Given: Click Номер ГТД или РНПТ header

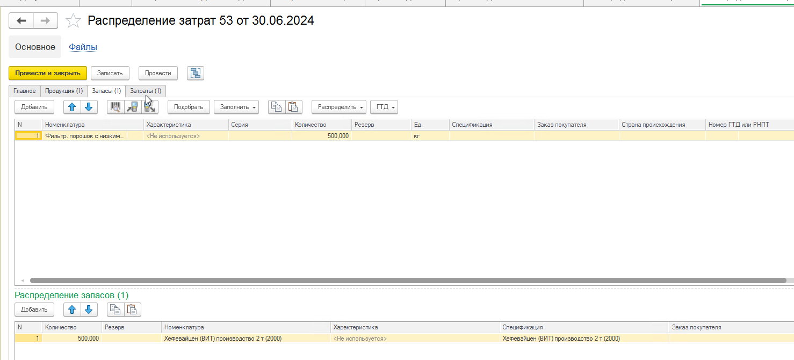Looking at the screenshot, I should point(749,125).
